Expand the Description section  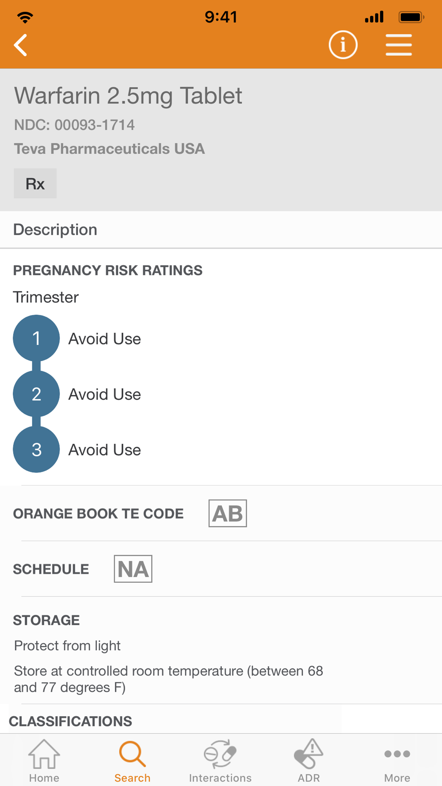(55, 230)
